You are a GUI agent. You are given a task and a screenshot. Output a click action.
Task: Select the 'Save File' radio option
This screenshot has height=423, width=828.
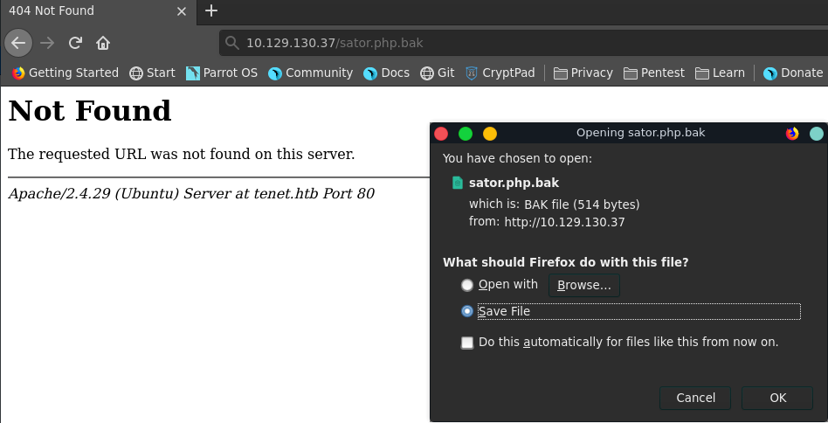467,311
